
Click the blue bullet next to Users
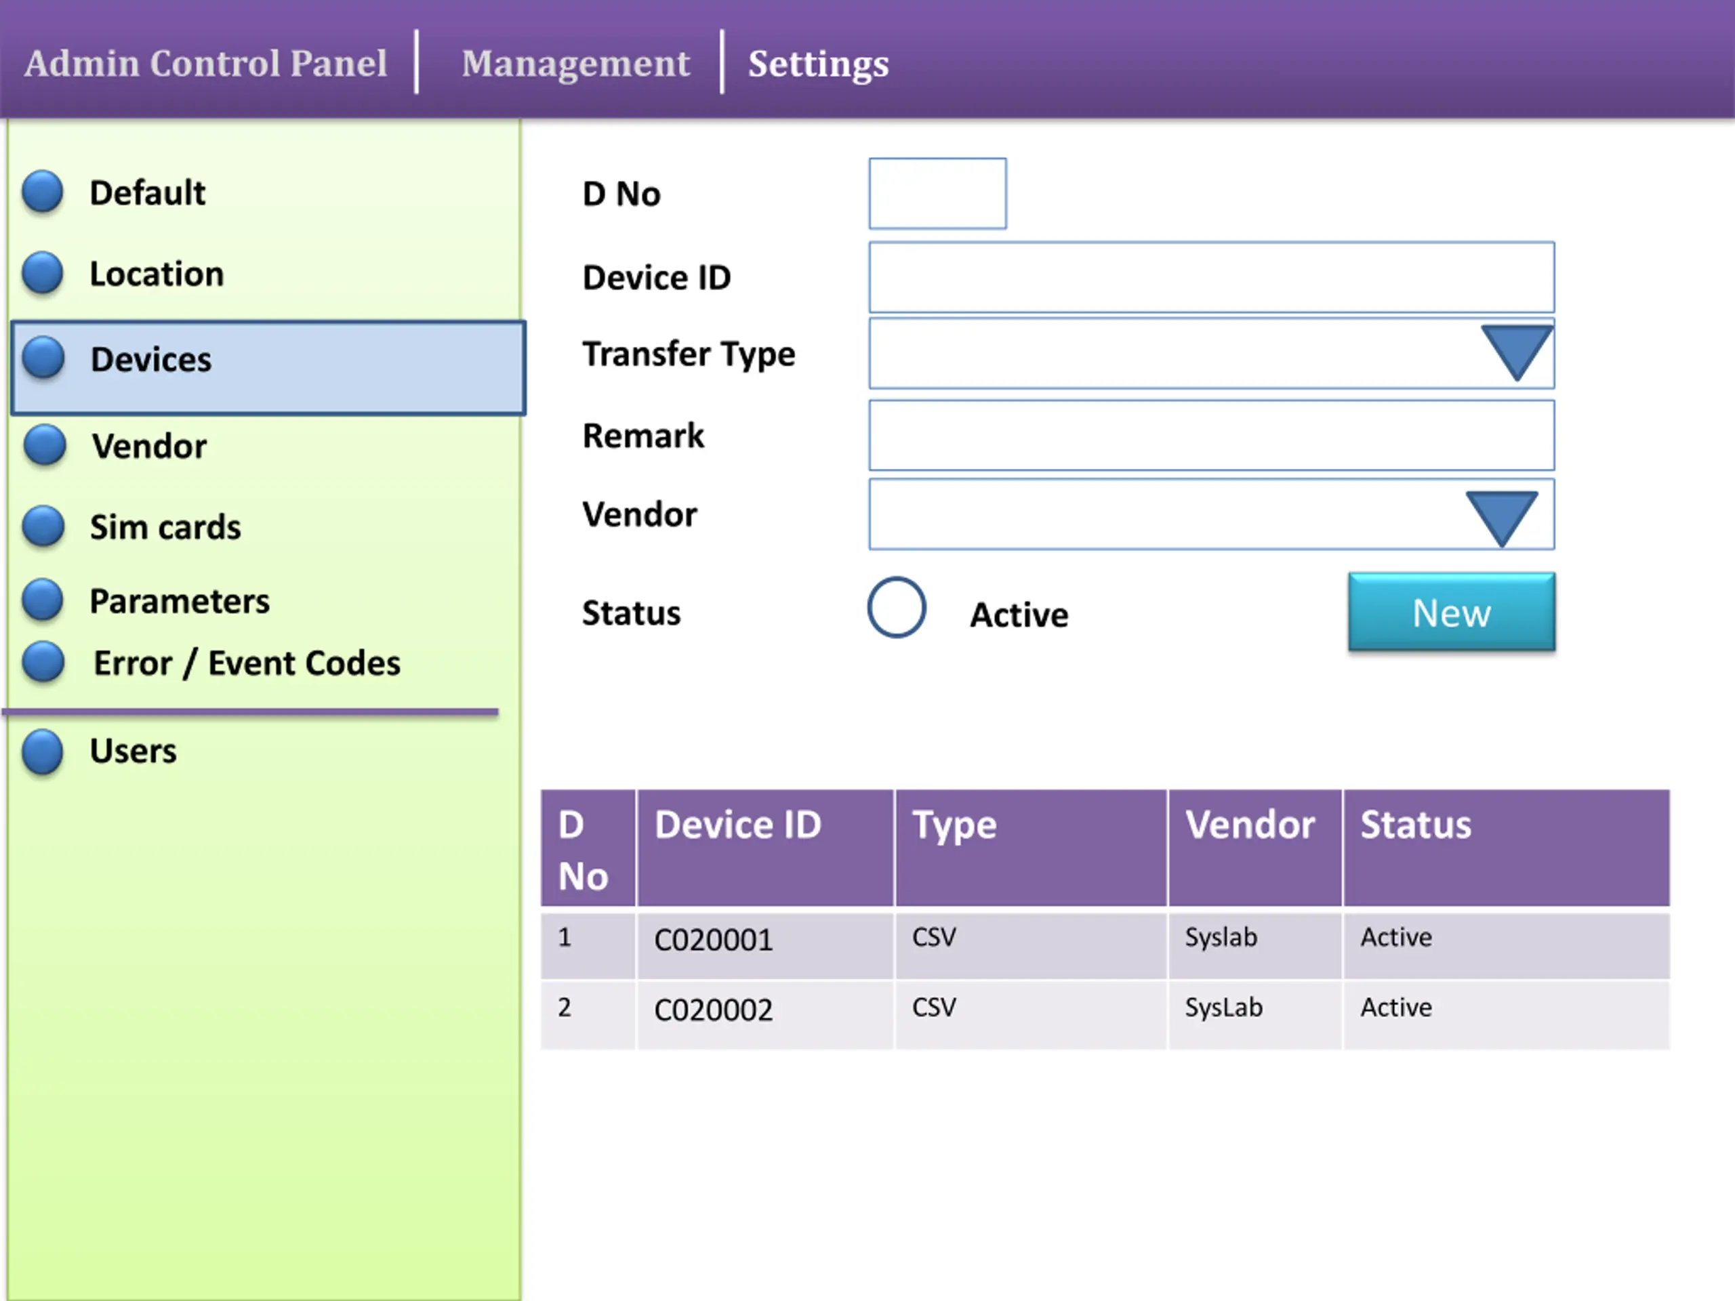pyautogui.click(x=42, y=751)
